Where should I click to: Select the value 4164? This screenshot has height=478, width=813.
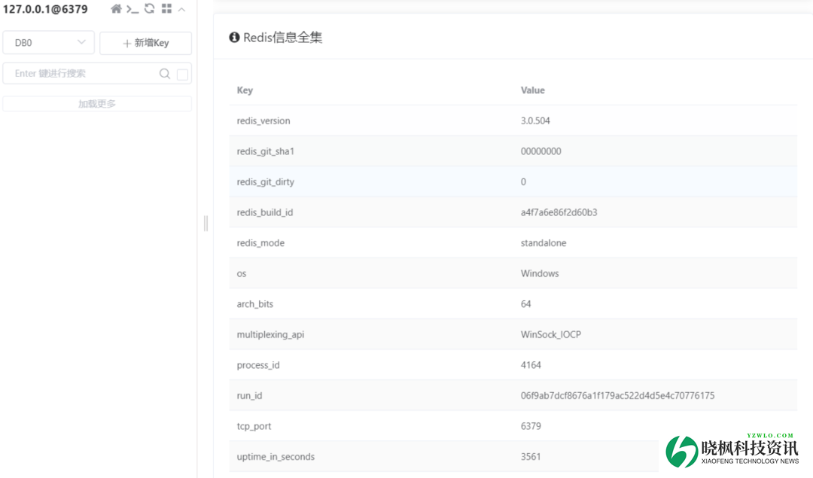(x=531, y=366)
